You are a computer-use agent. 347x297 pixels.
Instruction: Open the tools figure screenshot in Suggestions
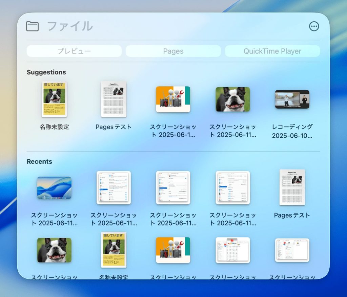[x=173, y=99]
